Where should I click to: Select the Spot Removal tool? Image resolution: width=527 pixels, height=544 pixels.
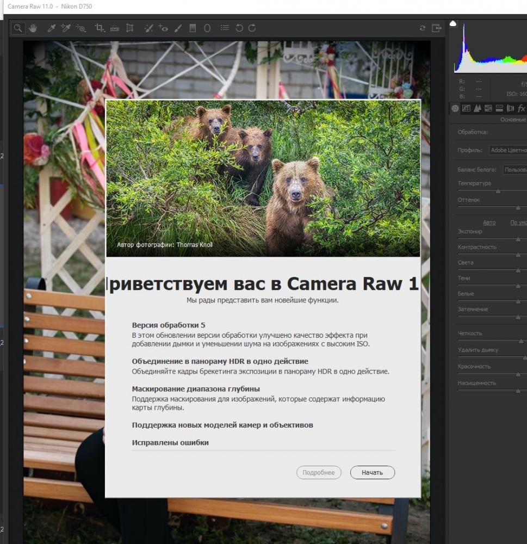[x=149, y=28]
